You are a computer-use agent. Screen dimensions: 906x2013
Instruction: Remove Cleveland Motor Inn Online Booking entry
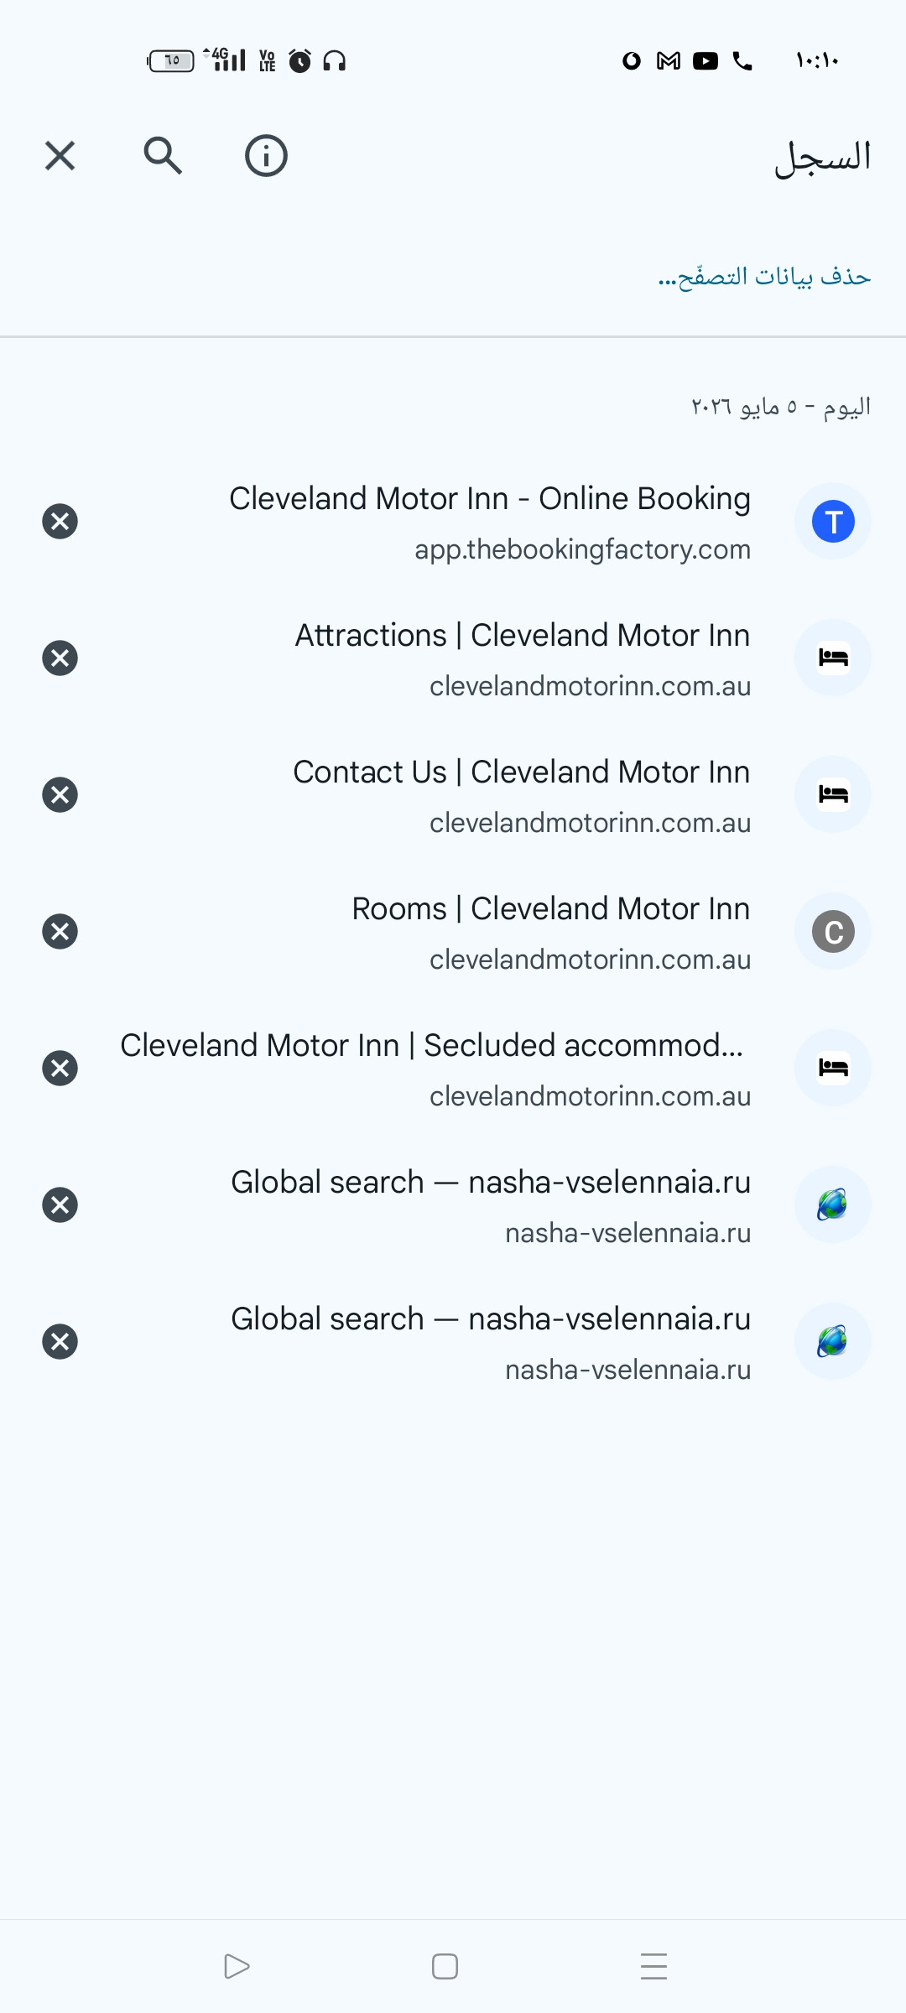[60, 521]
